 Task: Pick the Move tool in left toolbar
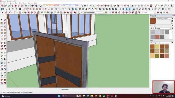coord(2,43)
